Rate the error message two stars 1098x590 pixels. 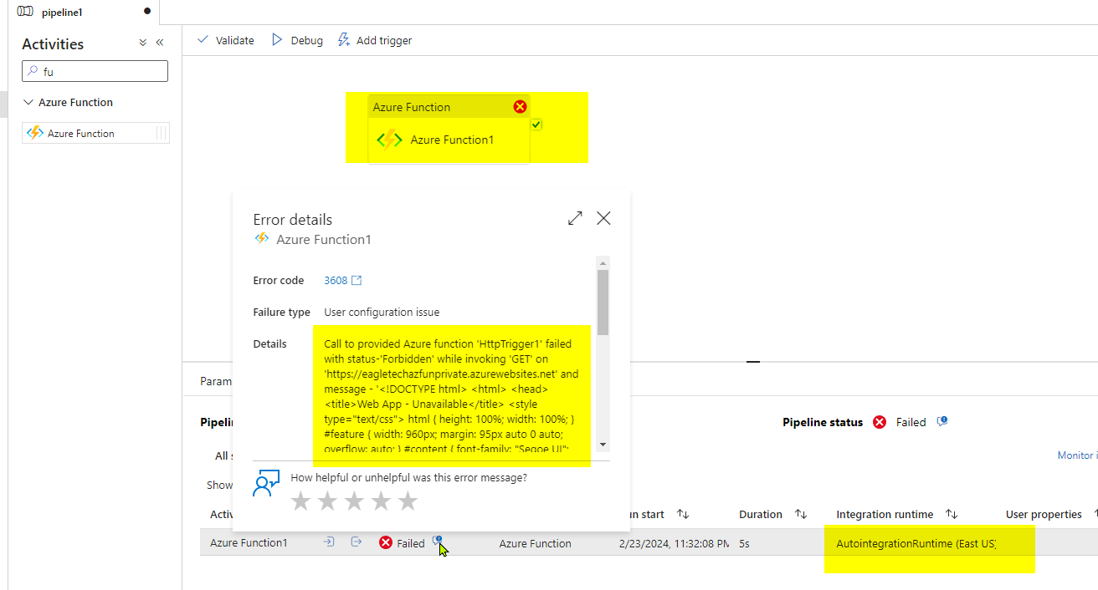[x=327, y=501]
